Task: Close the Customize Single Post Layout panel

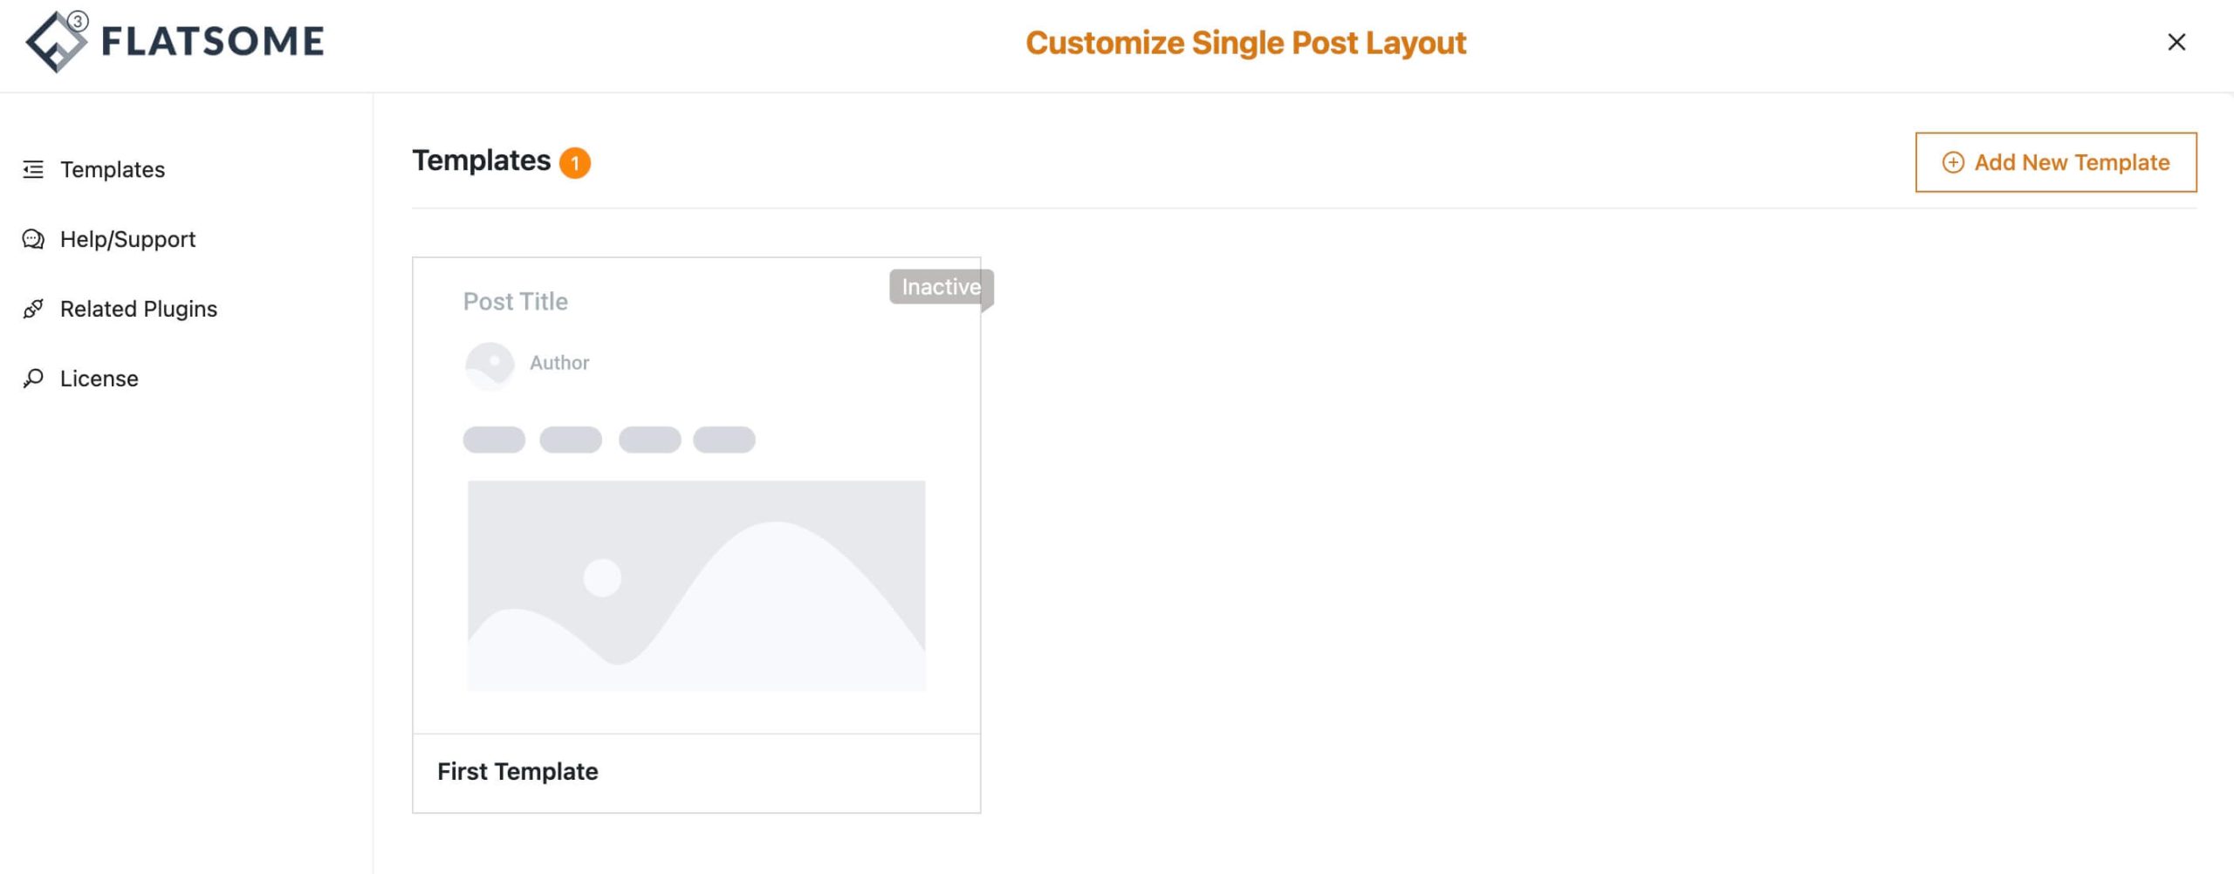Action: tap(2176, 42)
